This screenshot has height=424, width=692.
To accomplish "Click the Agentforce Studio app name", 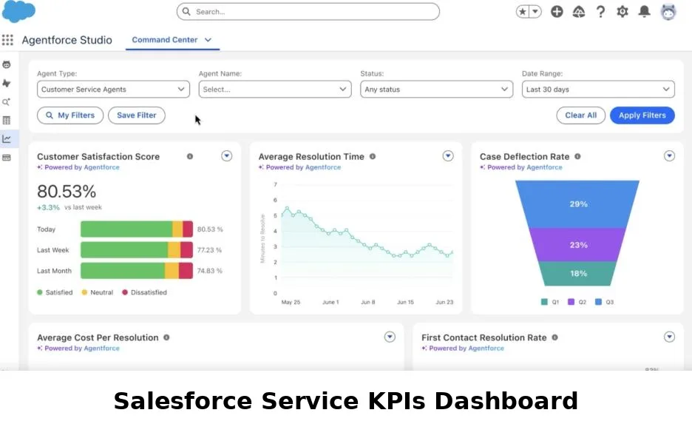I will (x=67, y=40).
